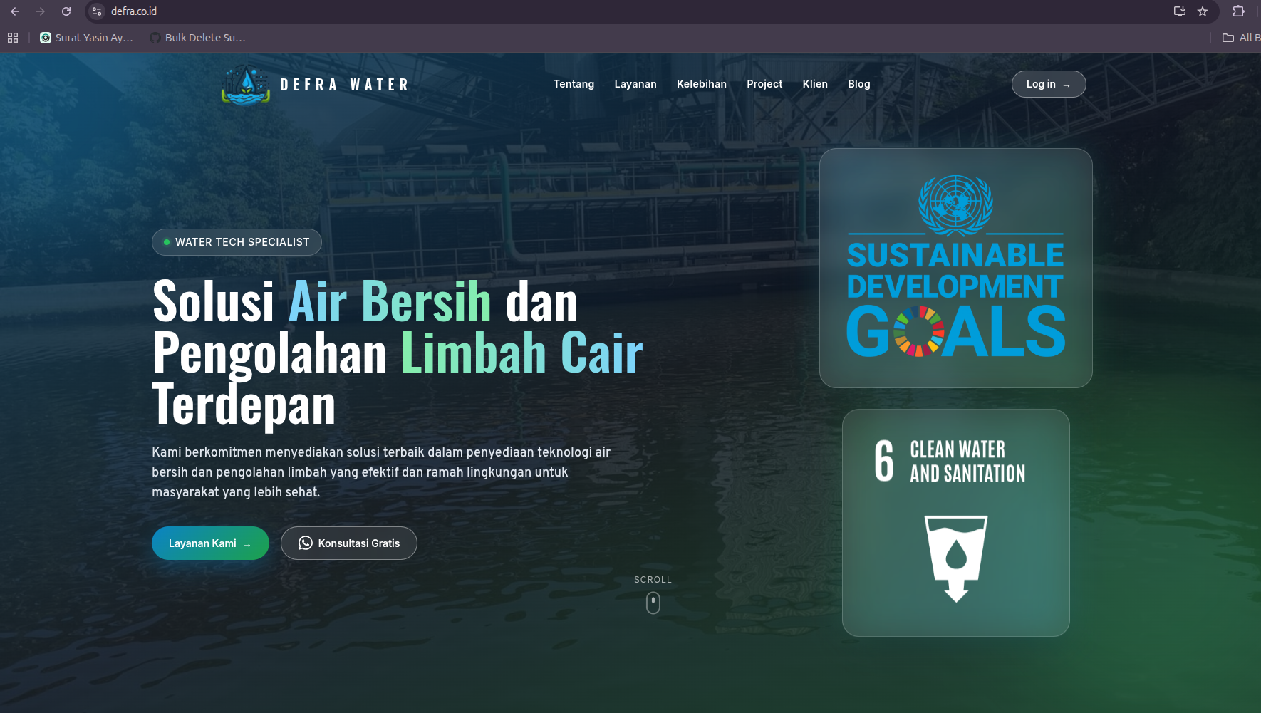Image resolution: width=1261 pixels, height=713 pixels.
Task: Click the SCROLL label text
Action: [653, 580]
